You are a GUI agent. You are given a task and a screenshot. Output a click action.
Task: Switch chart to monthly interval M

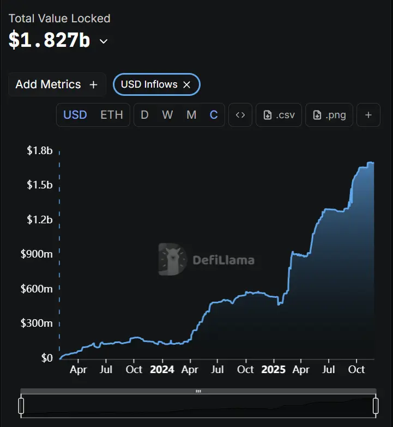point(191,115)
